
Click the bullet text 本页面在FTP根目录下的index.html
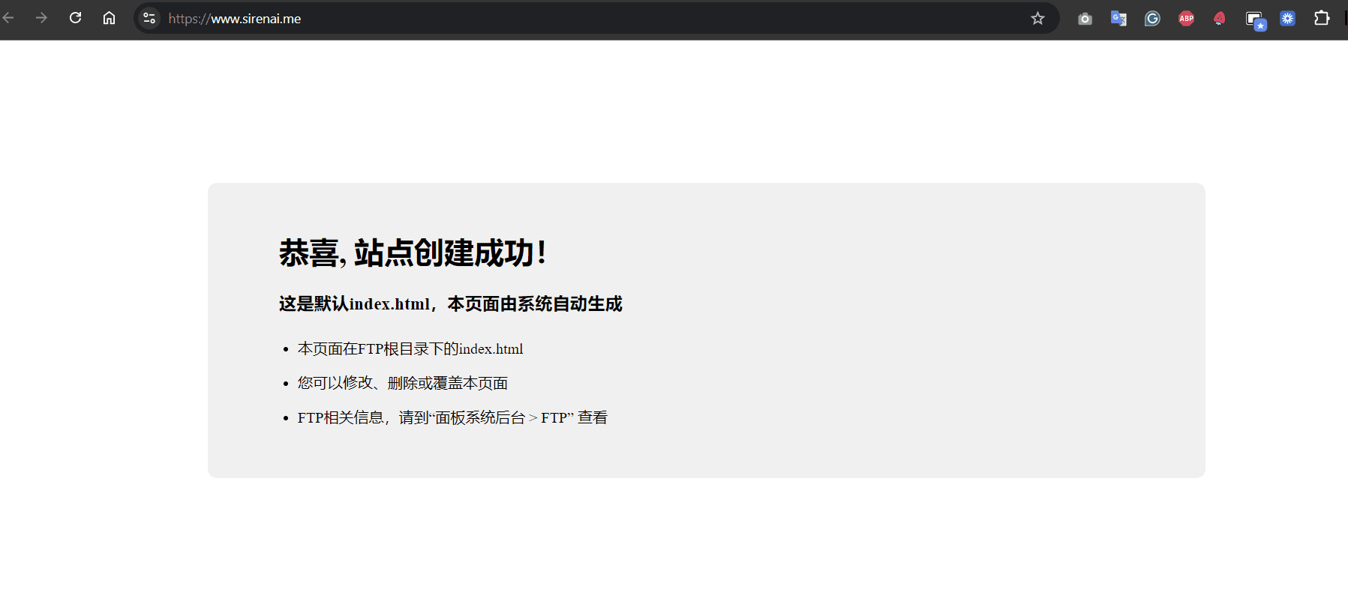(410, 348)
